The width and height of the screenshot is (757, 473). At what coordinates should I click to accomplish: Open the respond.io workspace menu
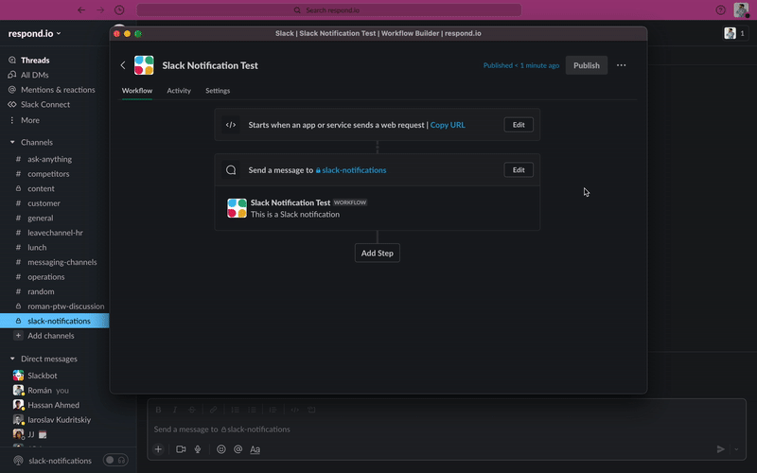tap(35, 33)
